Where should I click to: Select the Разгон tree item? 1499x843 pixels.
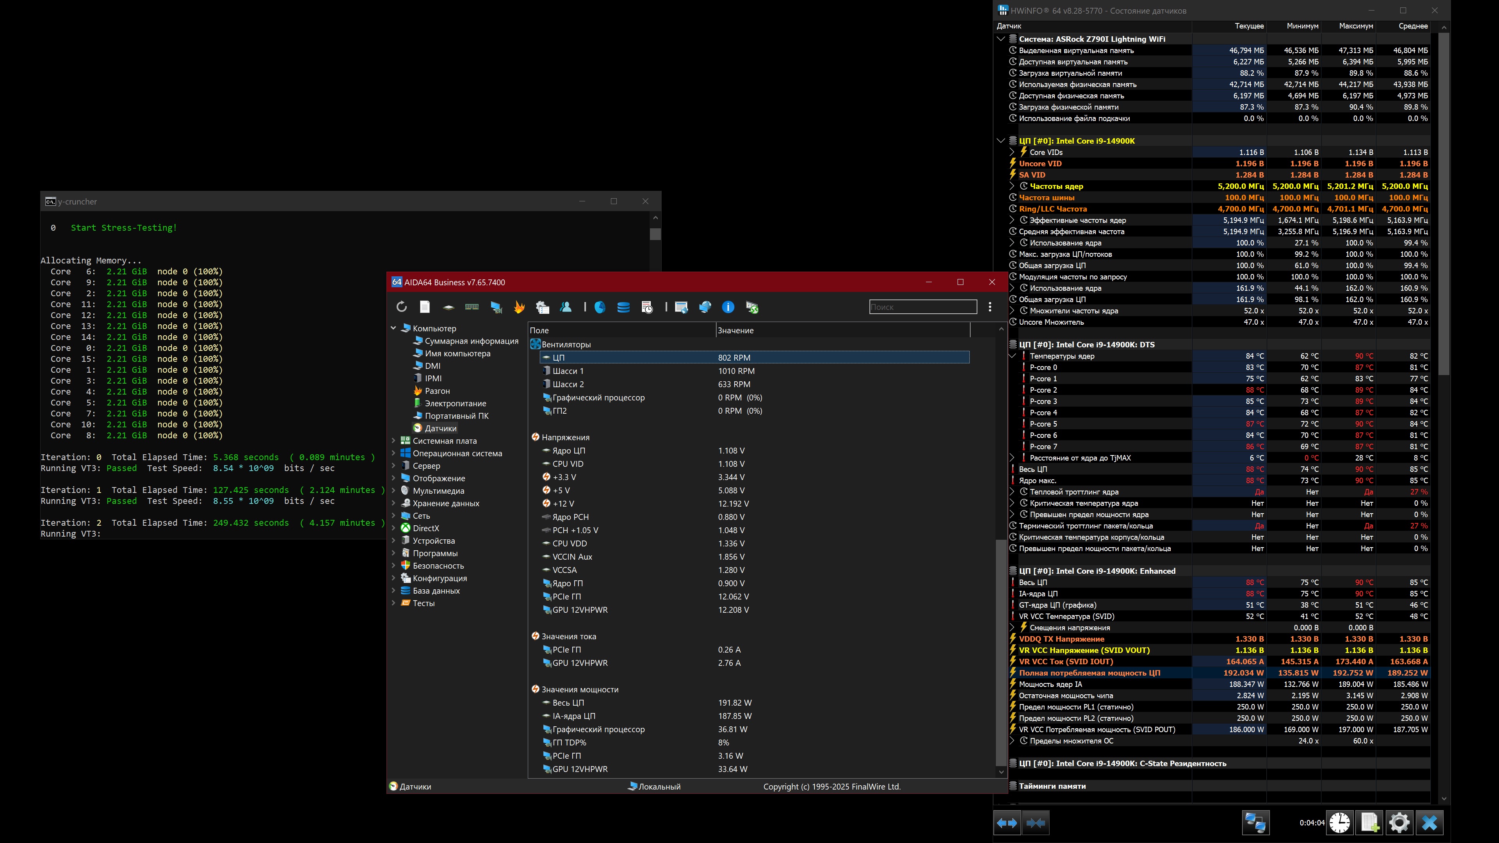point(437,391)
